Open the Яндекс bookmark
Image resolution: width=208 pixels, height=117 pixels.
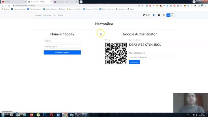pyautogui.click(x=131, y=9)
